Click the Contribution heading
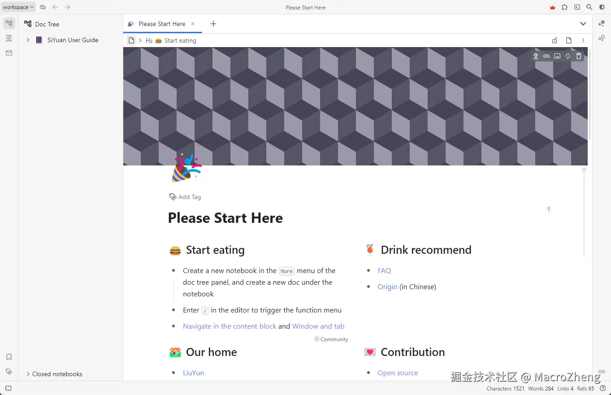 412,352
